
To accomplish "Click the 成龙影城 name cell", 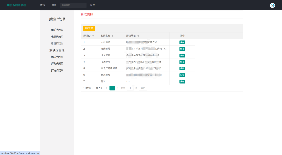I will point(111,55).
